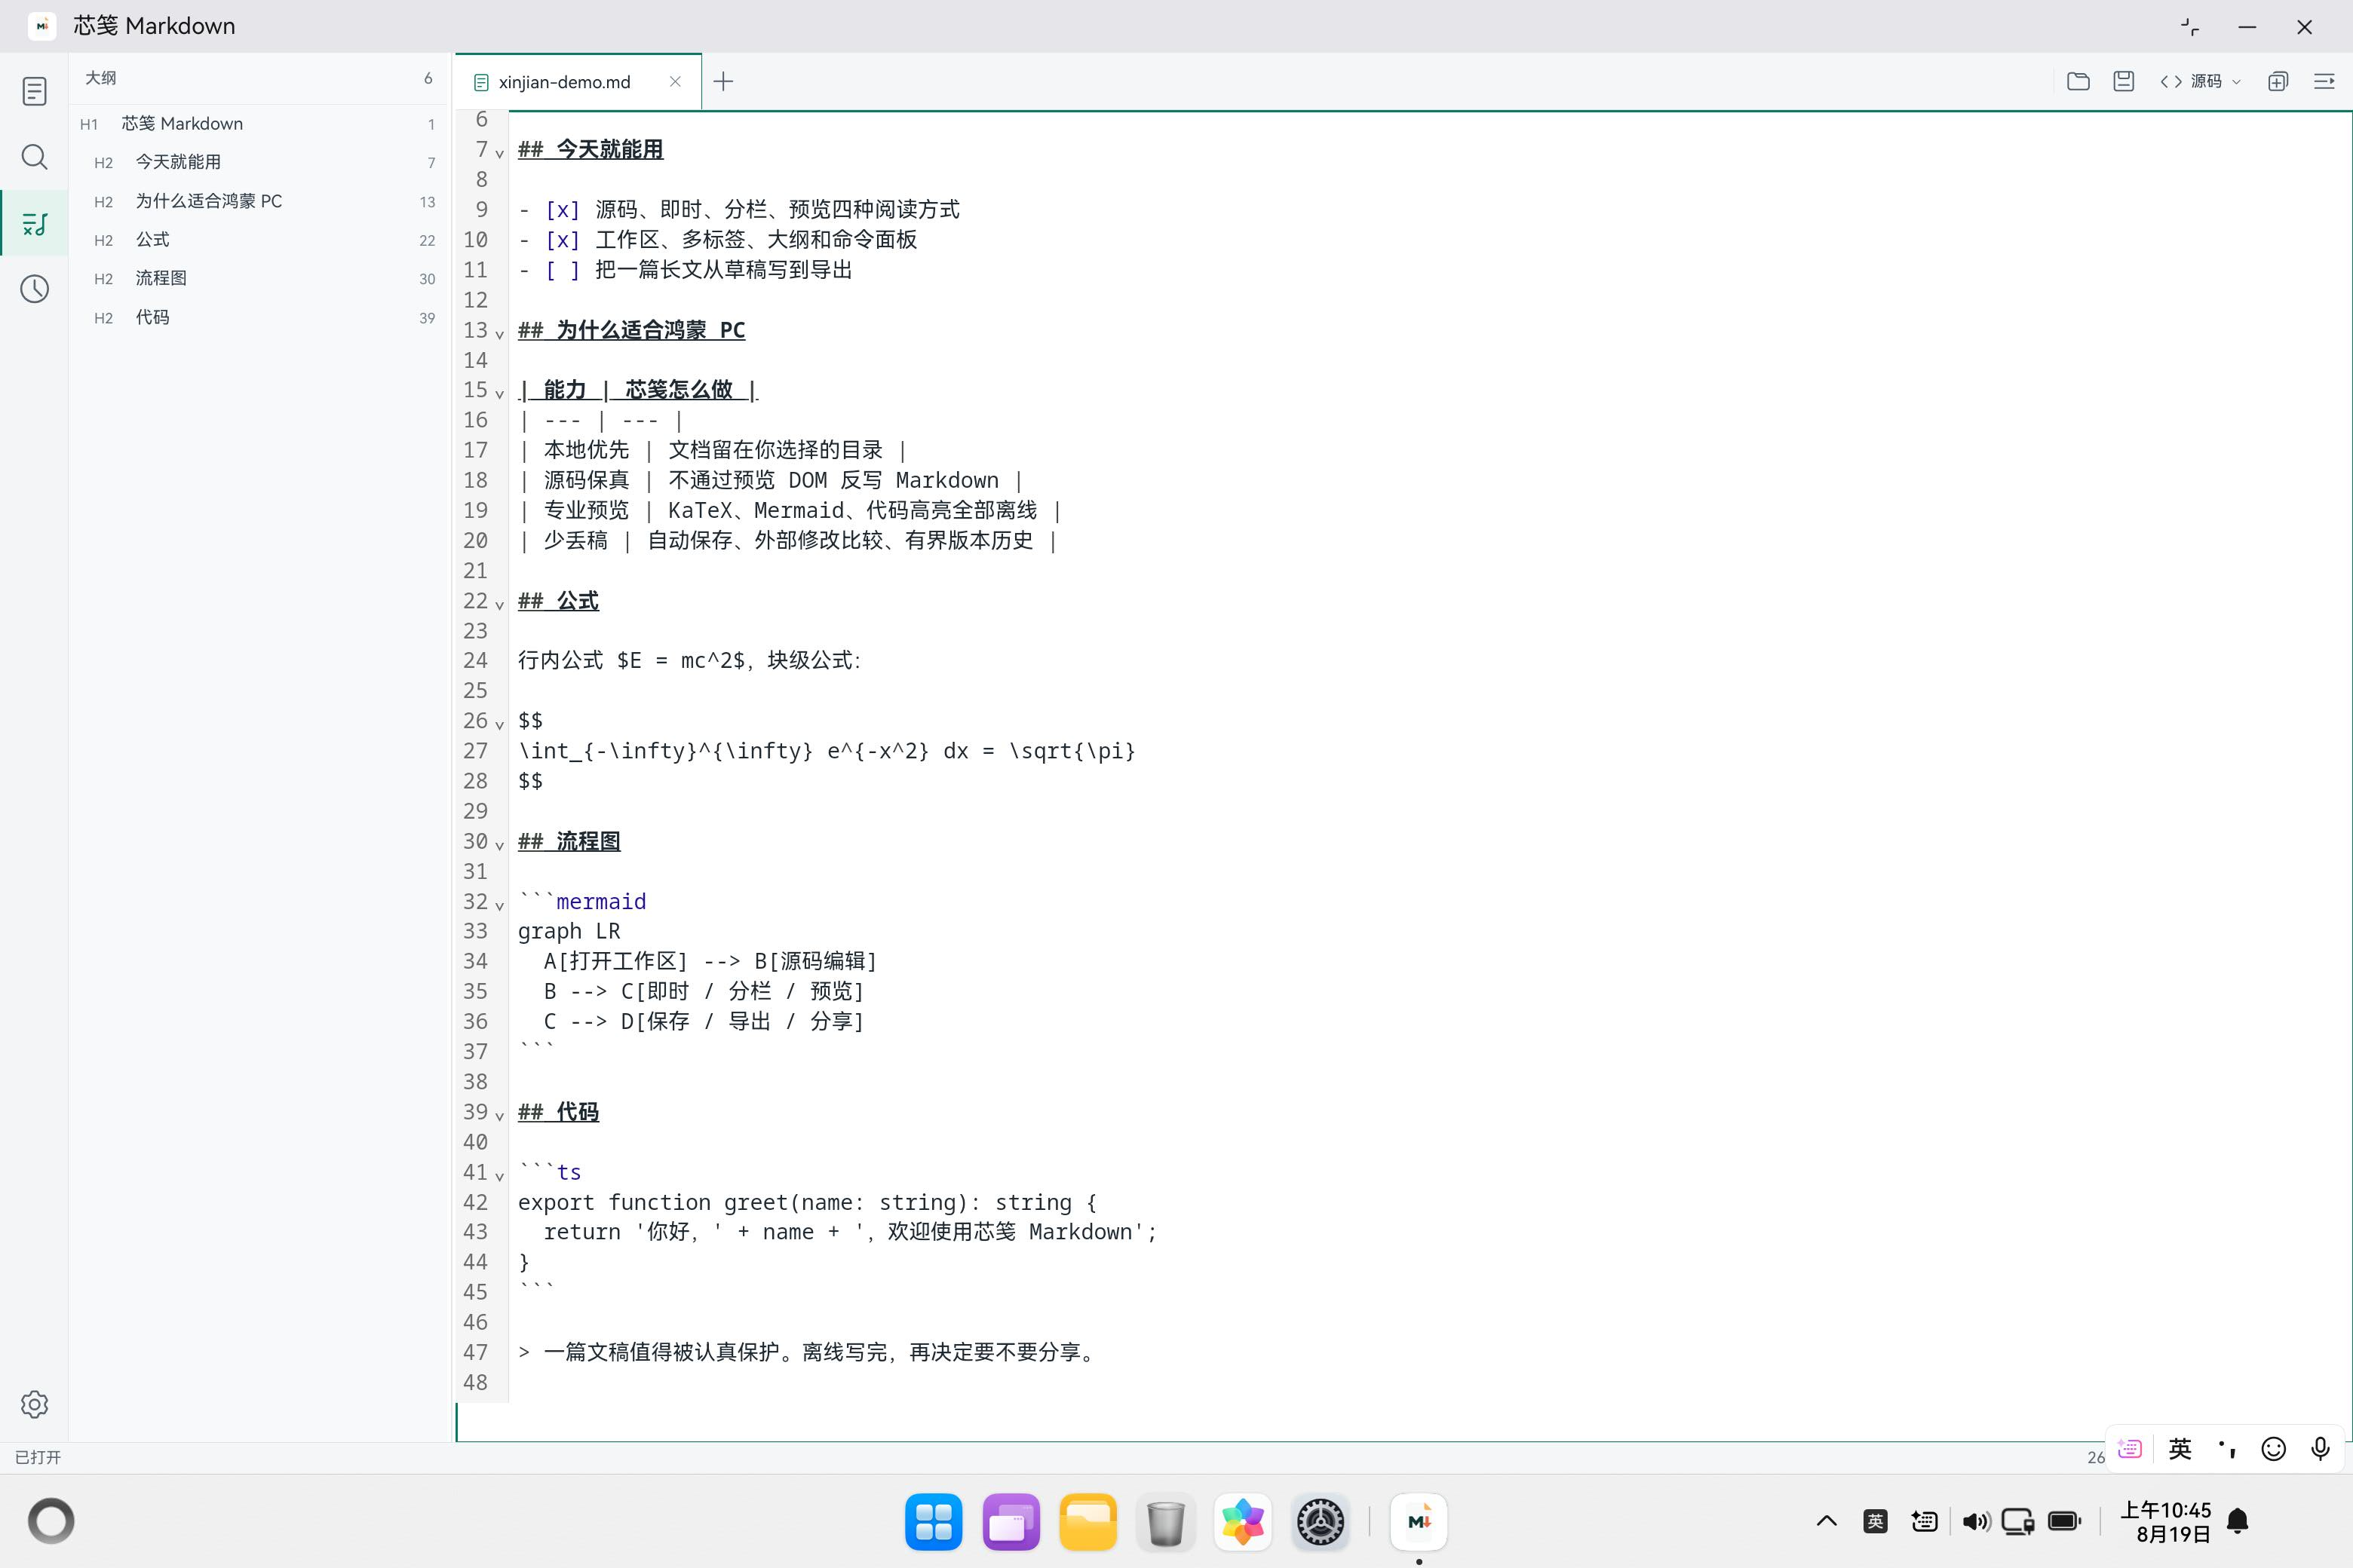Viewport: 2353px width, 1568px height.
Task: Click the ## 流程图 heading in editor
Action: 569,841
